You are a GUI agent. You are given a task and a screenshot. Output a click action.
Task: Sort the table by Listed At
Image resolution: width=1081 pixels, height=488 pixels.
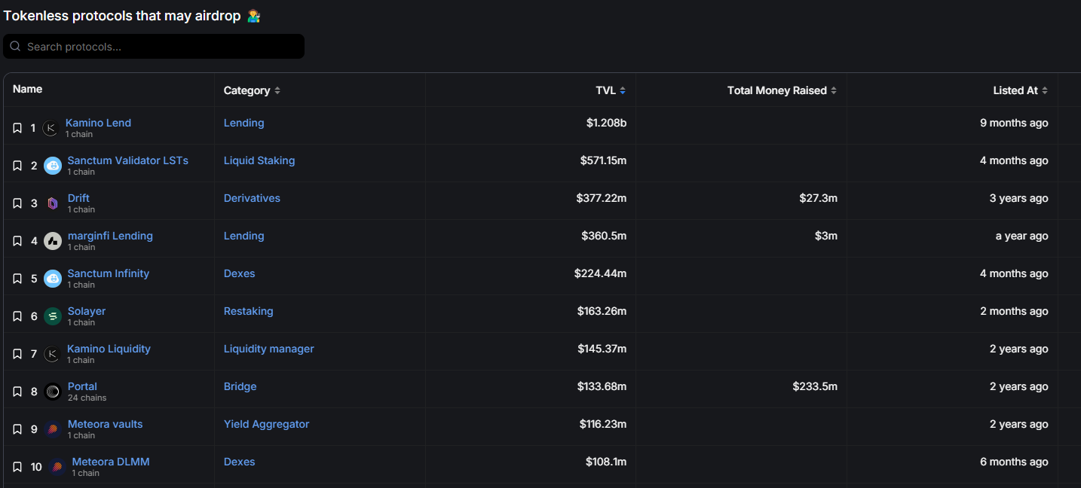click(1020, 90)
